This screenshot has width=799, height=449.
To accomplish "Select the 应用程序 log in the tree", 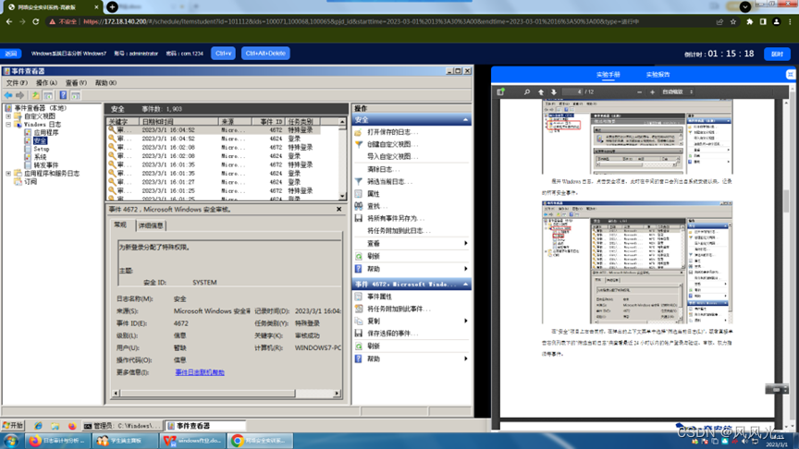I will (46, 132).
